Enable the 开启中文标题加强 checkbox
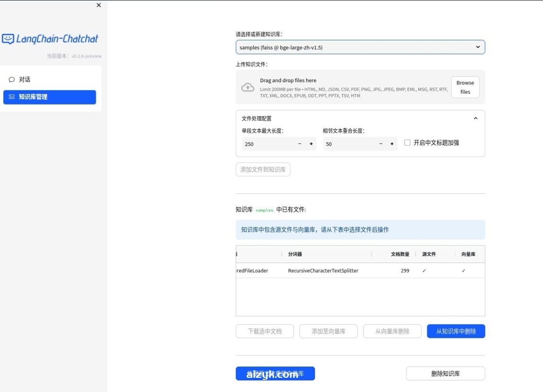 coord(407,142)
